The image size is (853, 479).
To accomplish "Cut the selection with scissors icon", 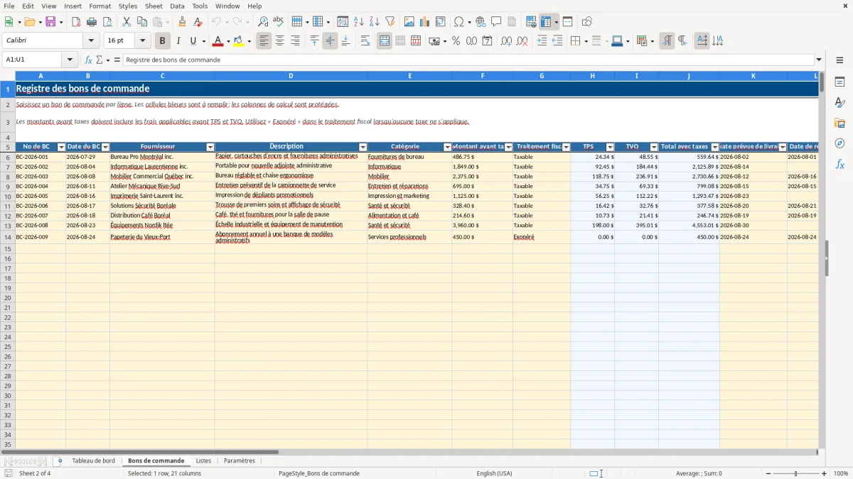I will [x=127, y=22].
